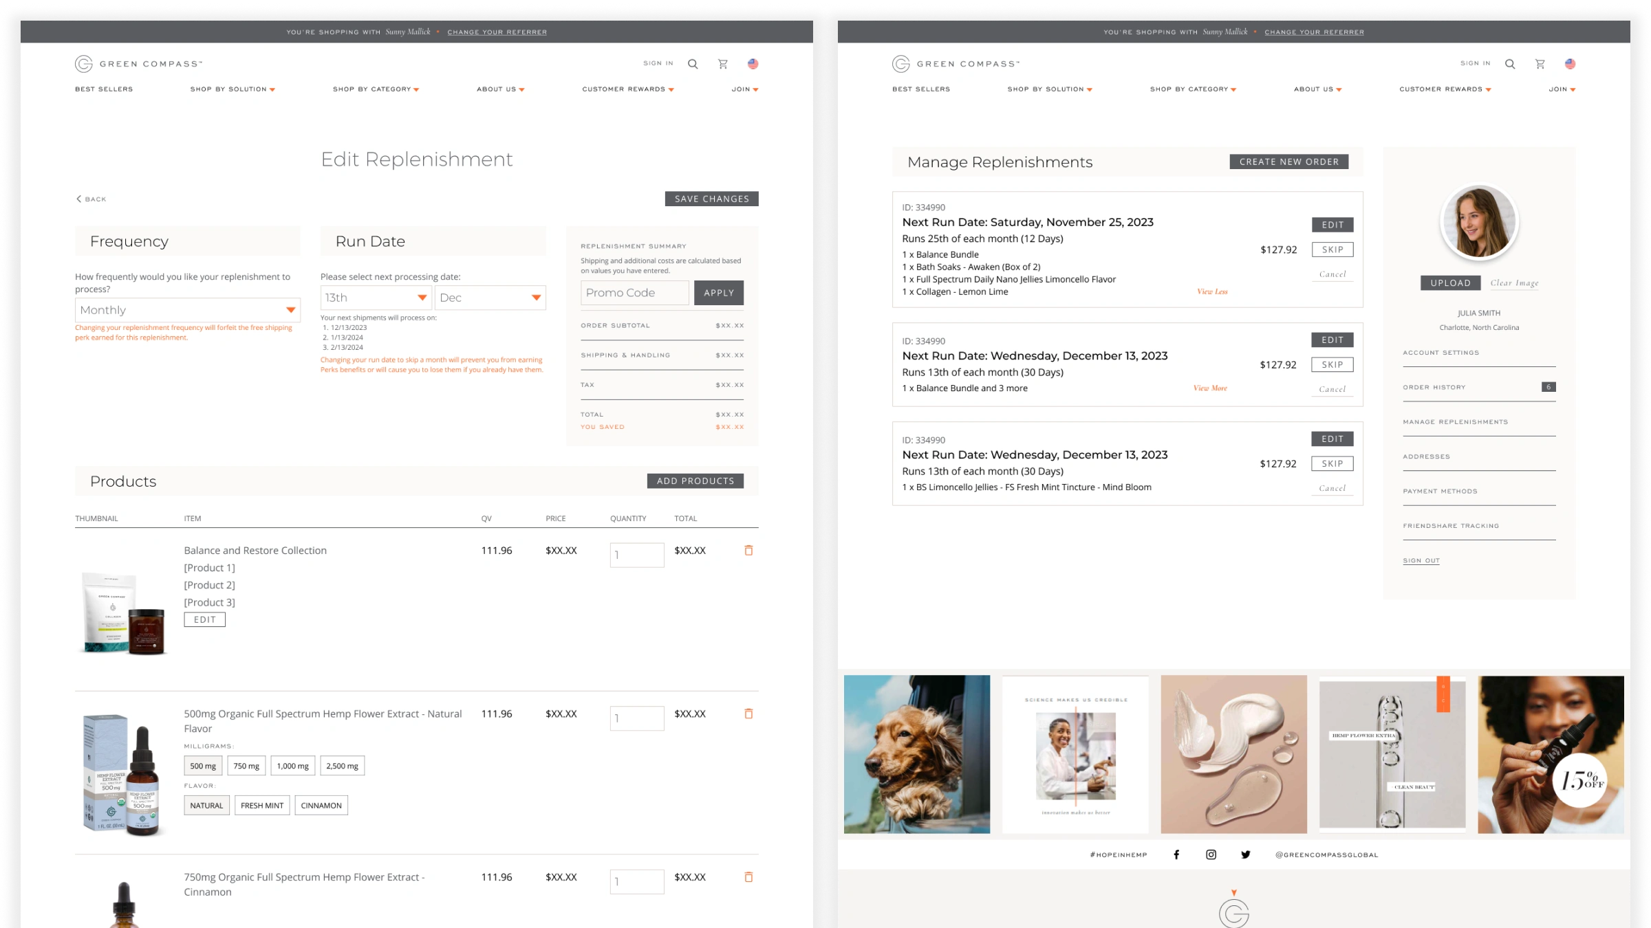Open the cart icon on the Edit Replenishment page
1651x928 pixels.
(x=722, y=64)
